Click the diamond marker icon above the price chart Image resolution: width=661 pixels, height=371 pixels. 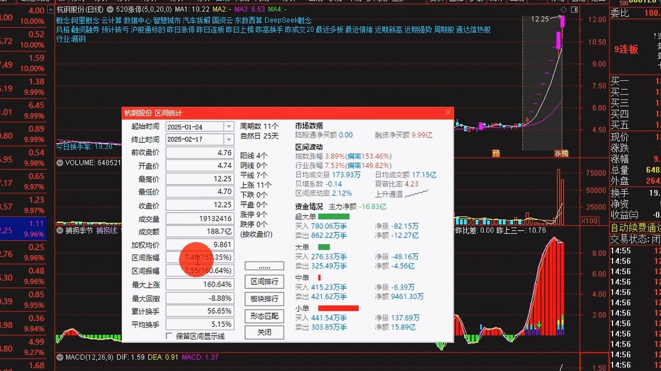coord(563,9)
